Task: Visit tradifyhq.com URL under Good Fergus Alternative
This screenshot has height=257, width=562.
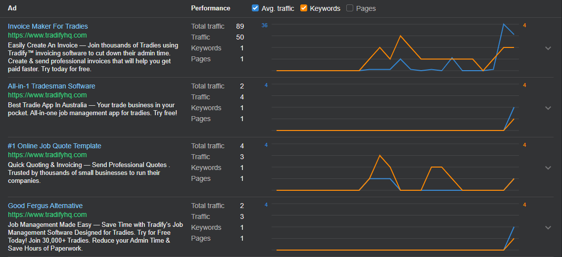Action: pyautogui.click(x=47, y=214)
